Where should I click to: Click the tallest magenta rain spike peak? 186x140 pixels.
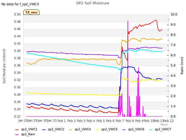click(128, 21)
